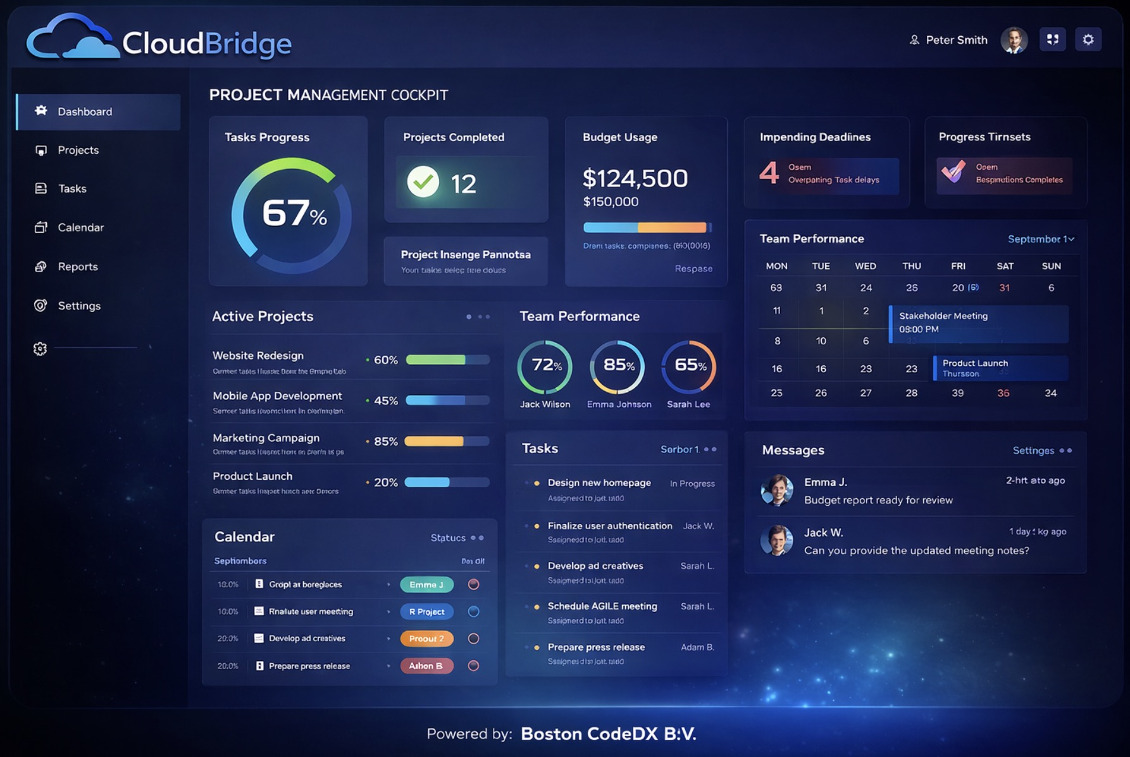The width and height of the screenshot is (1130, 757).
Task: Click the CloudBridge cloud logo
Action: click(73, 39)
